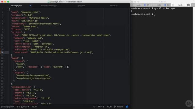Screen dimensions: 195x109
Task: Click "jest --watch" test script value
Action: pos(31,41)
